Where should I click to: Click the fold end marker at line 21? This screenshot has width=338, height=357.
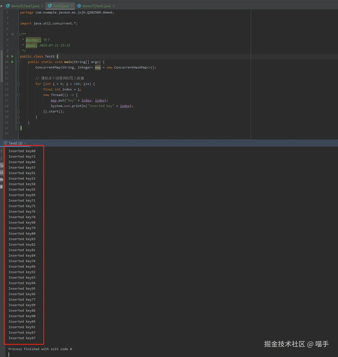(x=18, y=122)
